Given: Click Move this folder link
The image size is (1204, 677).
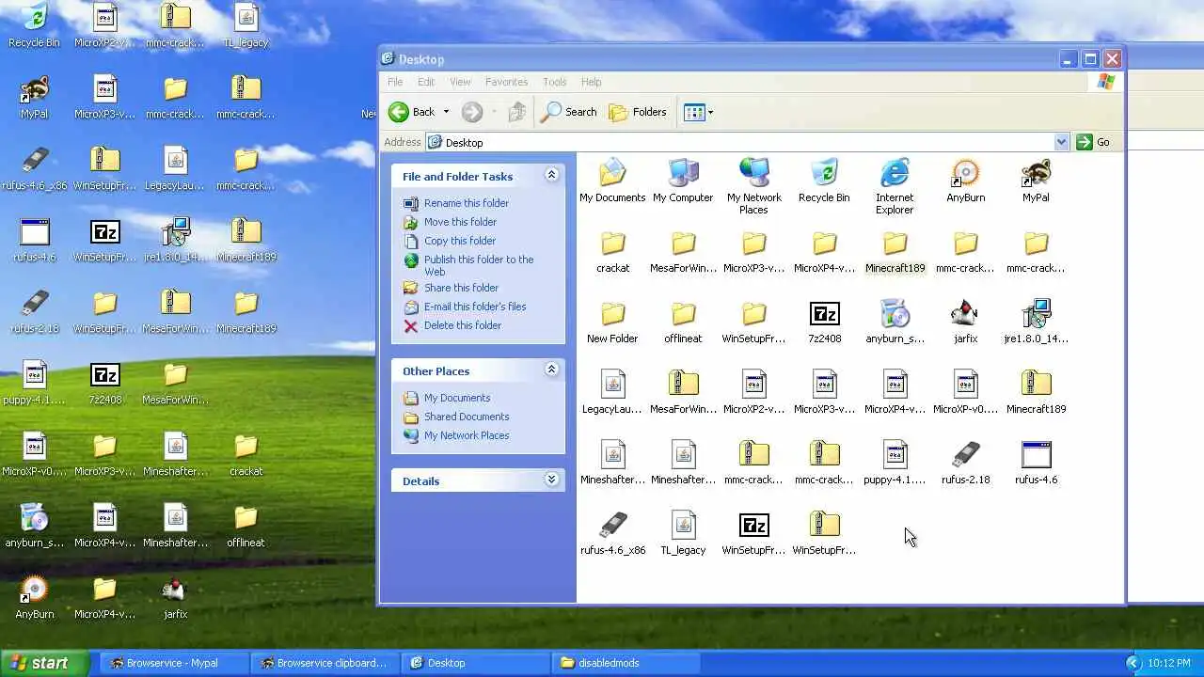Looking at the screenshot, I should (x=460, y=222).
